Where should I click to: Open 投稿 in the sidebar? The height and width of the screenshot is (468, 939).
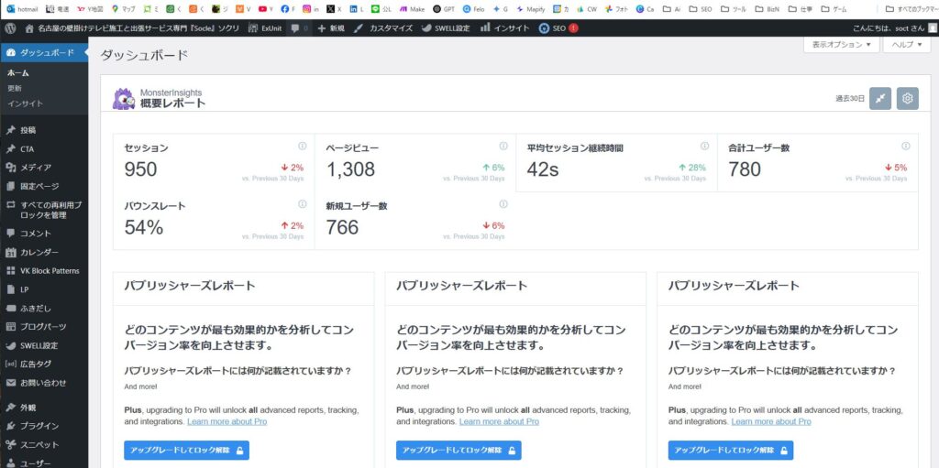click(44, 130)
